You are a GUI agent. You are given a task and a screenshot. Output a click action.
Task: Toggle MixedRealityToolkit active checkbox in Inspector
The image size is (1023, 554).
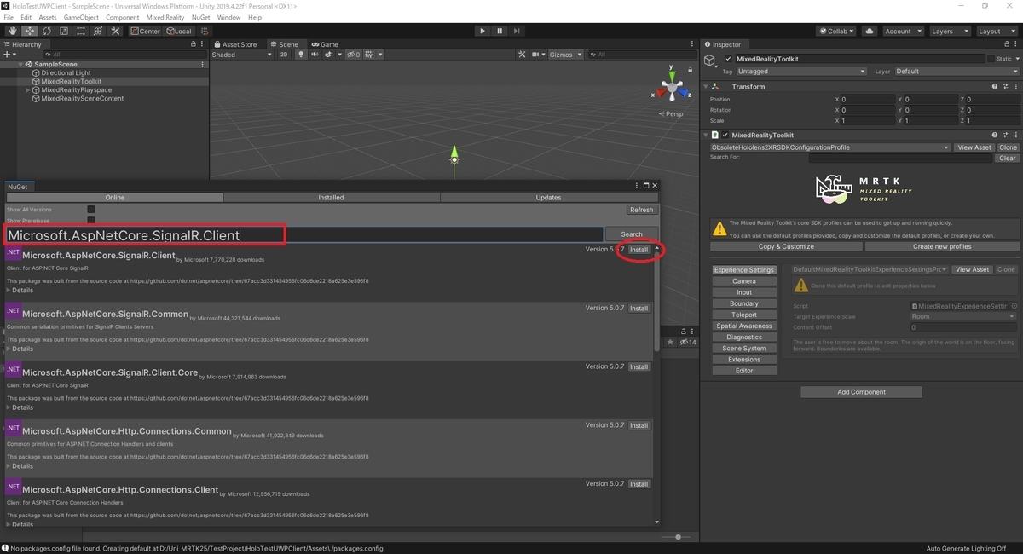(728, 59)
